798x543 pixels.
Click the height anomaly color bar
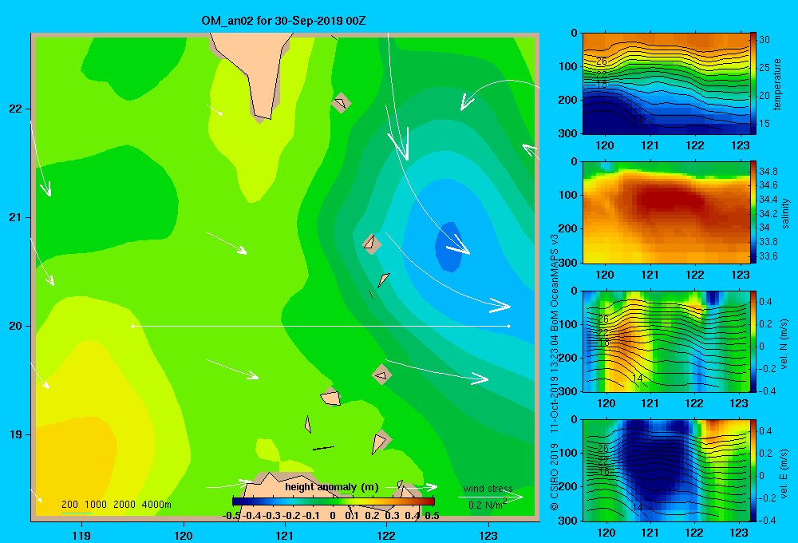(334, 501)
